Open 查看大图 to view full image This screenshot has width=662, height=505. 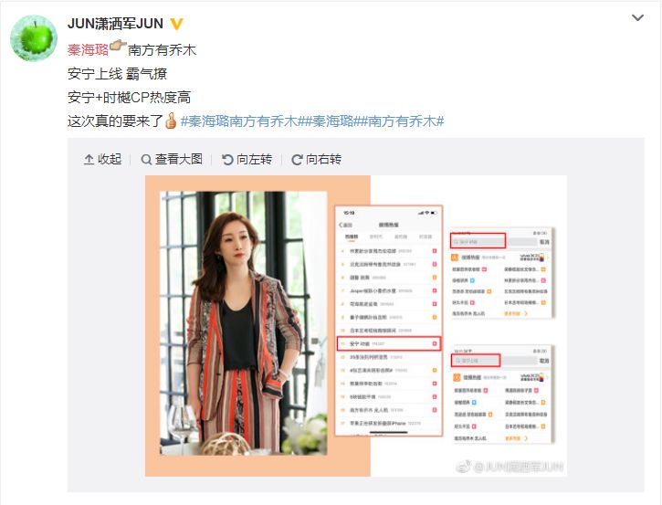point(172,159)
